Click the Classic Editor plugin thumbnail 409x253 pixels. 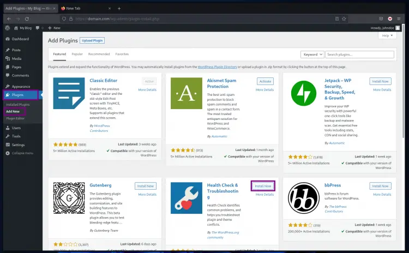click(69, 93)
